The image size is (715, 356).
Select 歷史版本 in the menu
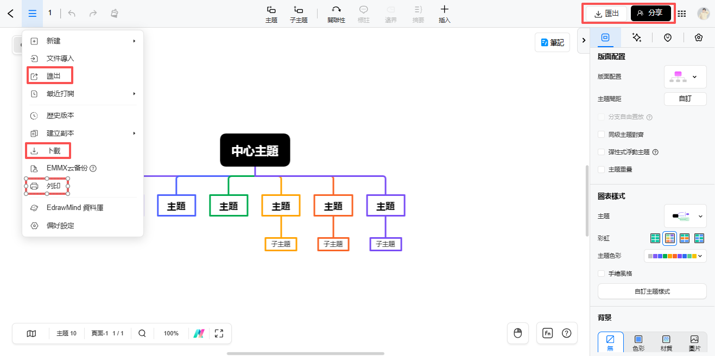(x=60, y=116)
